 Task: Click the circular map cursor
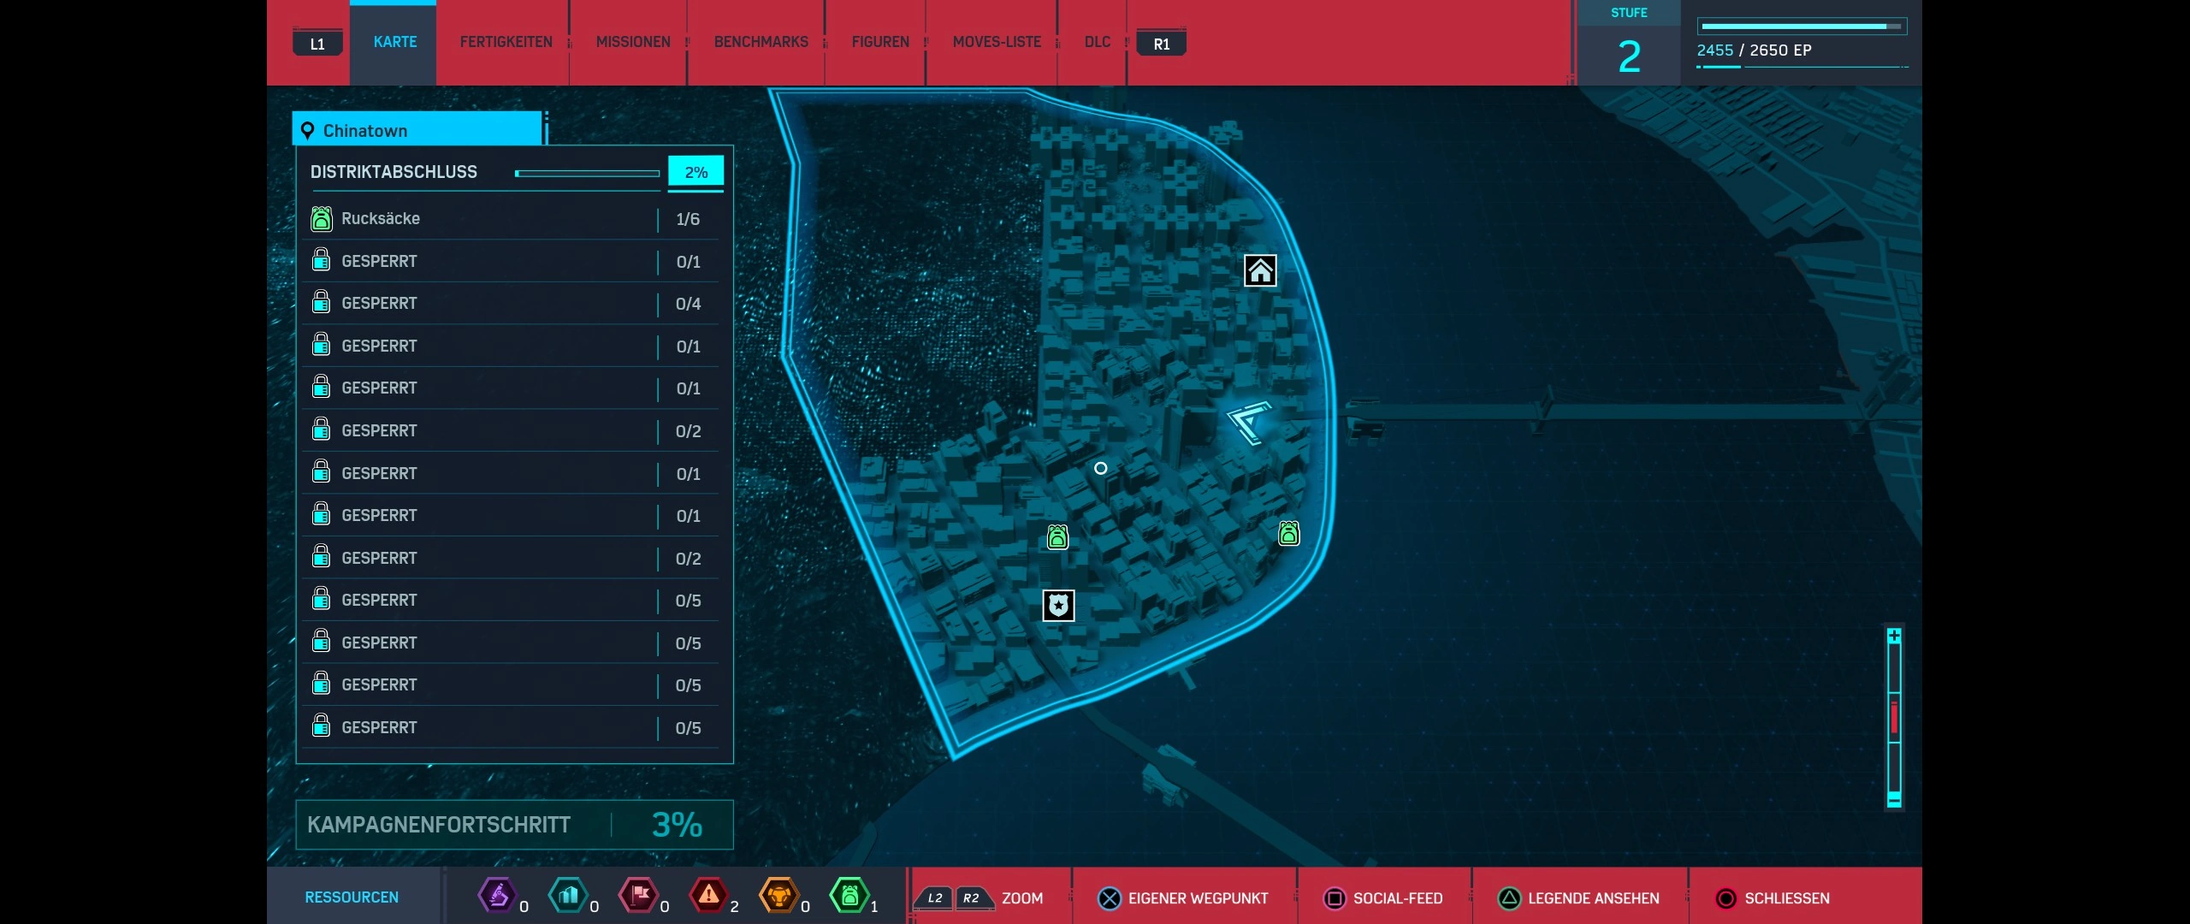[x=1101, y=468]
